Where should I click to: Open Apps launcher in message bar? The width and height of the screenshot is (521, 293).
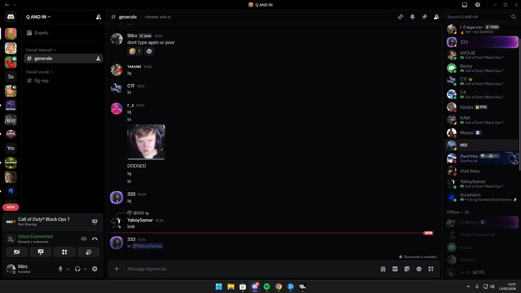(431, 269)
